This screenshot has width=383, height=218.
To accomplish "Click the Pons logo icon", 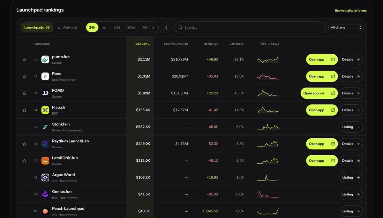I will (45, 76).
